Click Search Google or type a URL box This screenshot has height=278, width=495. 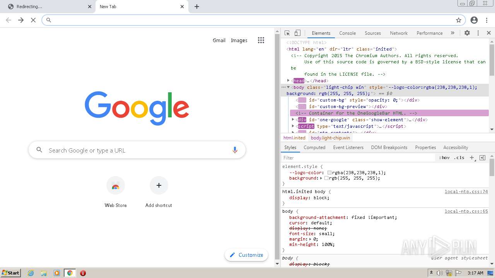pyautogui.click(x=137, y=150)
